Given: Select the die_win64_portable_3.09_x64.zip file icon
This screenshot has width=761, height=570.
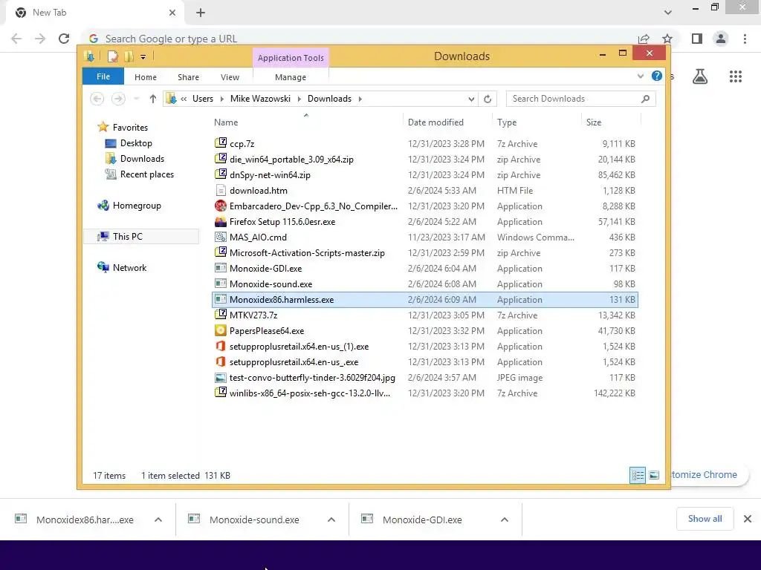Looking at the screenshot, I should pyautogui.click(x=220, y=159).
